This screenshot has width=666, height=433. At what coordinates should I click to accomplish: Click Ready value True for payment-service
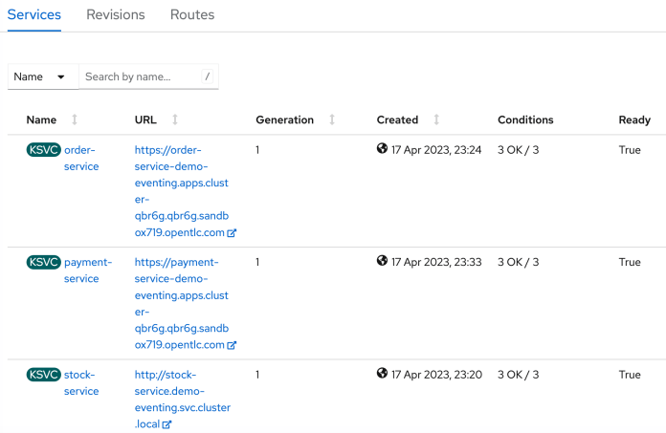point(630,263)
